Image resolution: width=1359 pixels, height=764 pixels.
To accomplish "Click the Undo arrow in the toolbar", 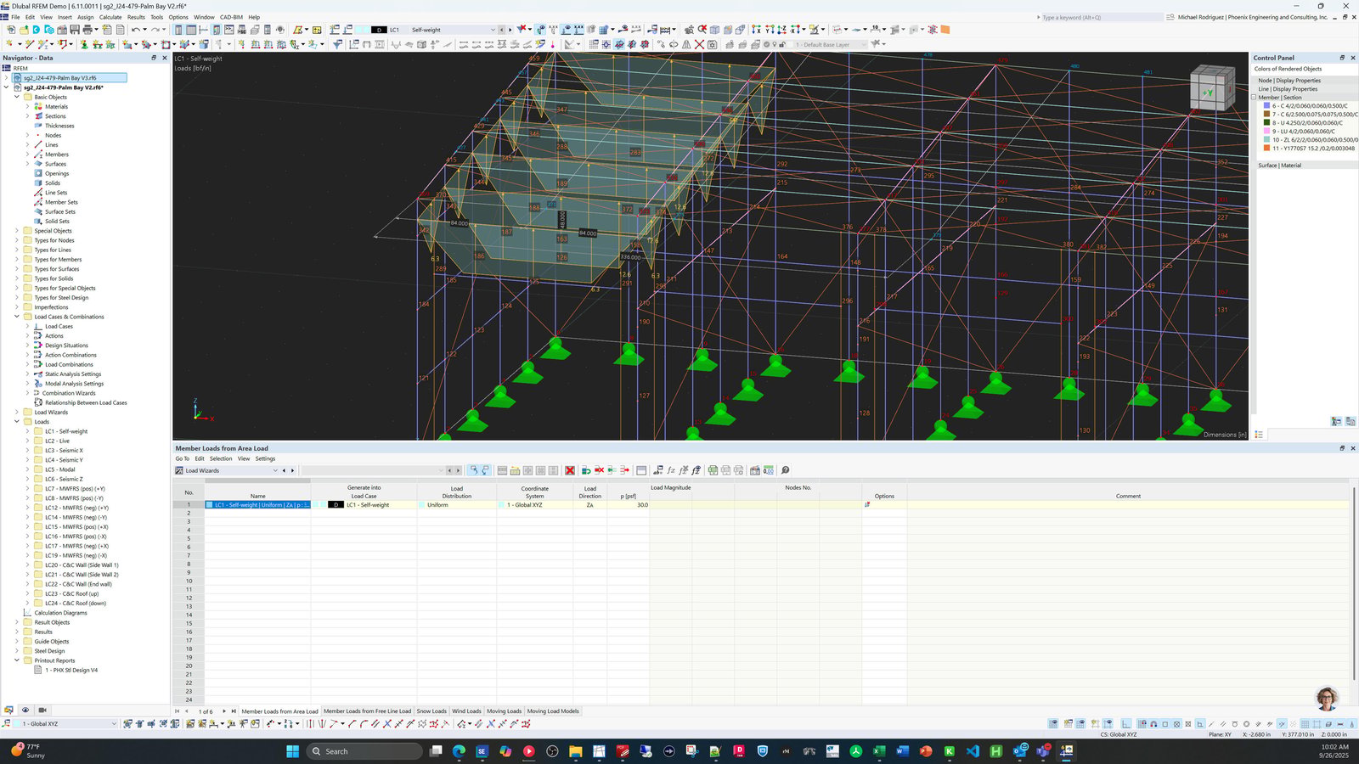I will (136, 30).
